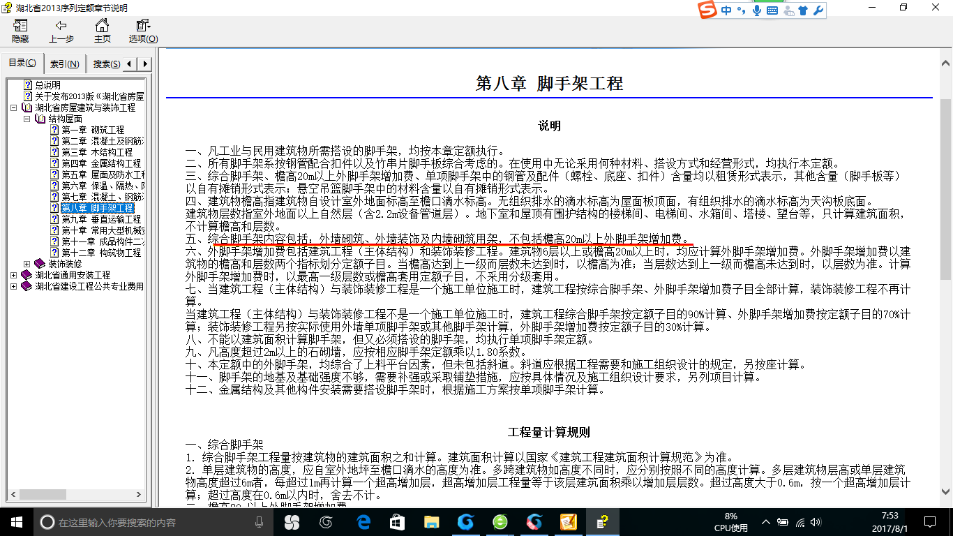Click the question-mark page icon beside 总说明

click(28, 85)
